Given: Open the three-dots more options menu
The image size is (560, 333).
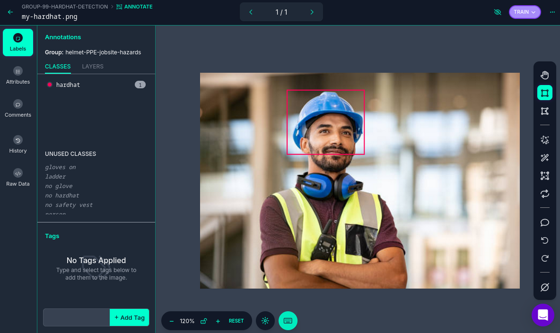Looking at the screenshot, I should click(x=552, y=12).
